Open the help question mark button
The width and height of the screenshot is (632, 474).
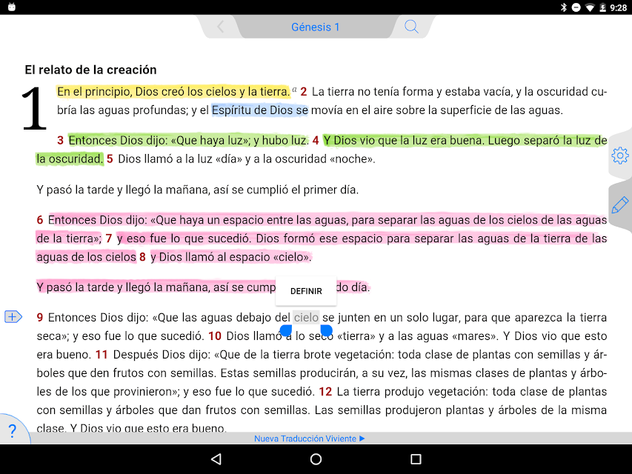coord(13,430)
